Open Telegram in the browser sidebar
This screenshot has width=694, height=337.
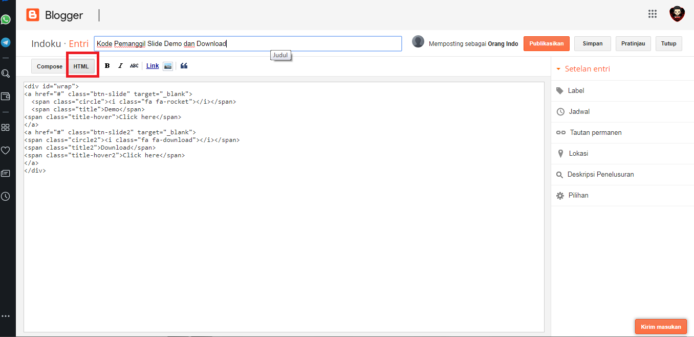[x=6, y=42]
